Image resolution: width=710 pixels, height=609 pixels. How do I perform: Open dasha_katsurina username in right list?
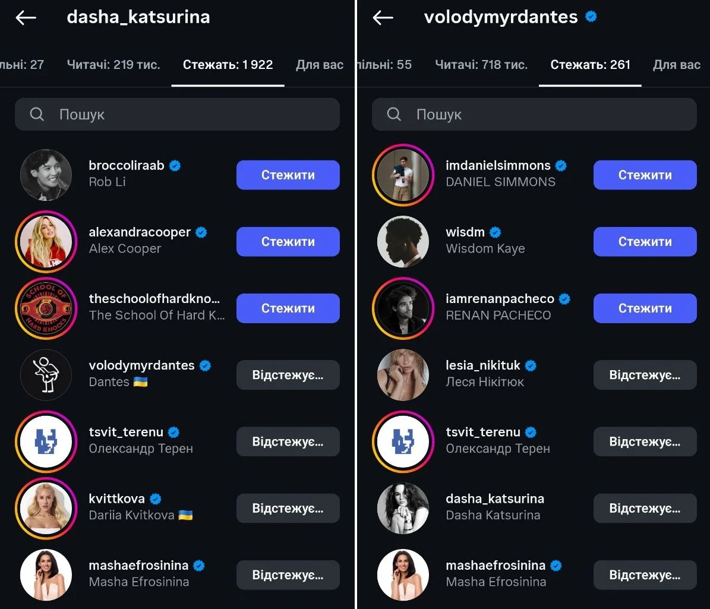click(495, 498)
